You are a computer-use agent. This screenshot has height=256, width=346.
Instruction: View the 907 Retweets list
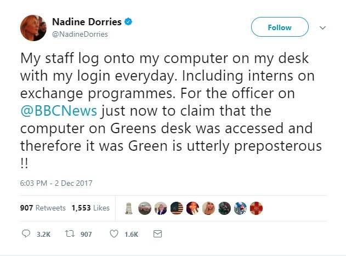point(43,208)
